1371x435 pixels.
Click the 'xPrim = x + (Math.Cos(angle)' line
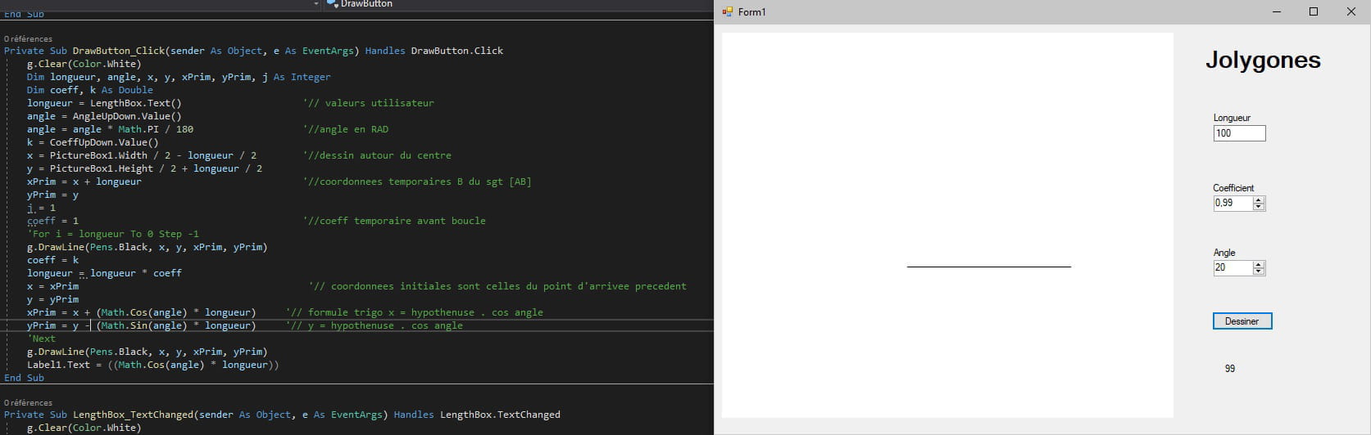[142, 312]
